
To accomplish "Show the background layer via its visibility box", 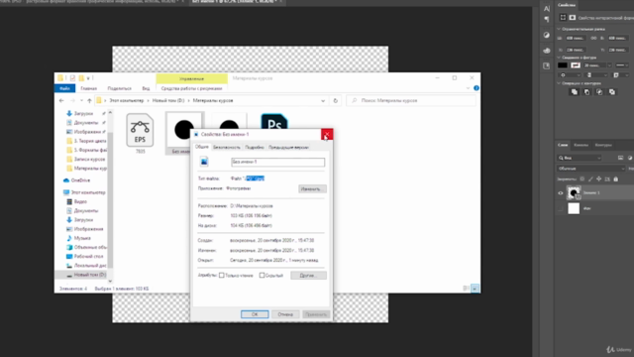I will [561, 208].
